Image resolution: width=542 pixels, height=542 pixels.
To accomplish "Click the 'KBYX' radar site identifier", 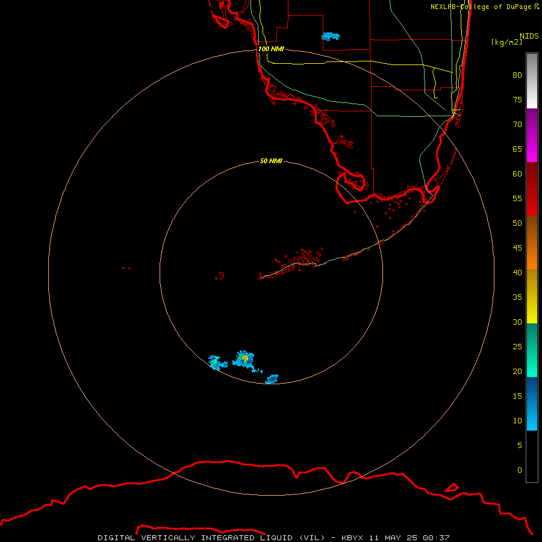I will pyautogui.click(x=352, y=538).
